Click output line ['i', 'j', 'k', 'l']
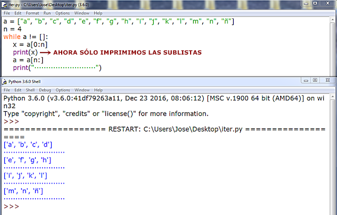 coord(25,176)
